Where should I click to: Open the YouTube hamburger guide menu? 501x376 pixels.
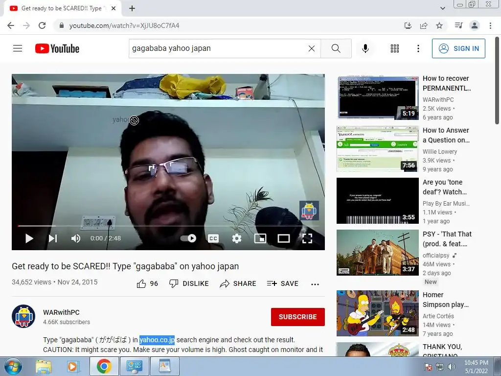18,48
